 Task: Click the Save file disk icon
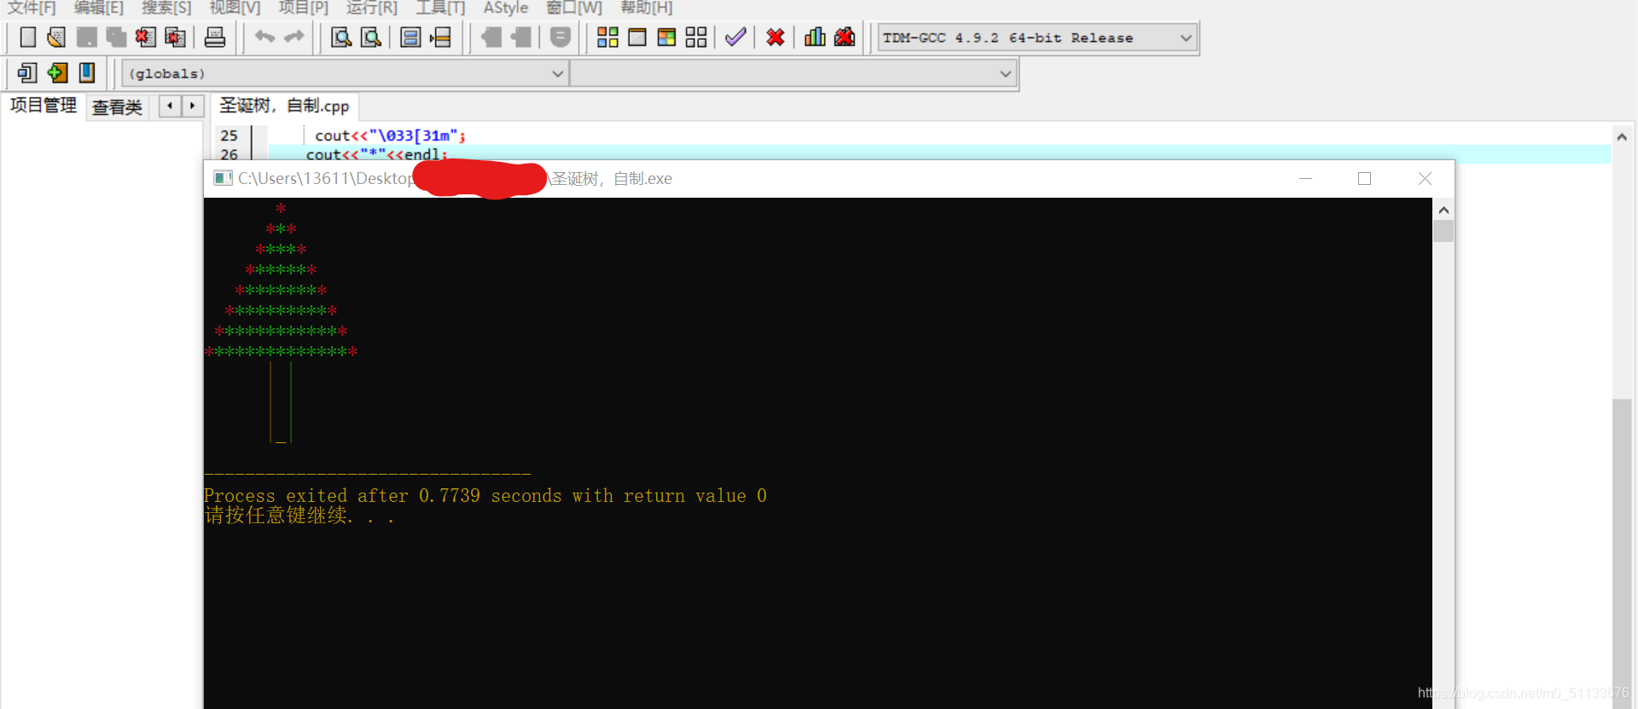(x=86, y=37)
